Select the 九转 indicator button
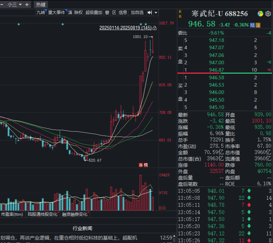Viewport: 273px width, 243px height. pos(41,13)
